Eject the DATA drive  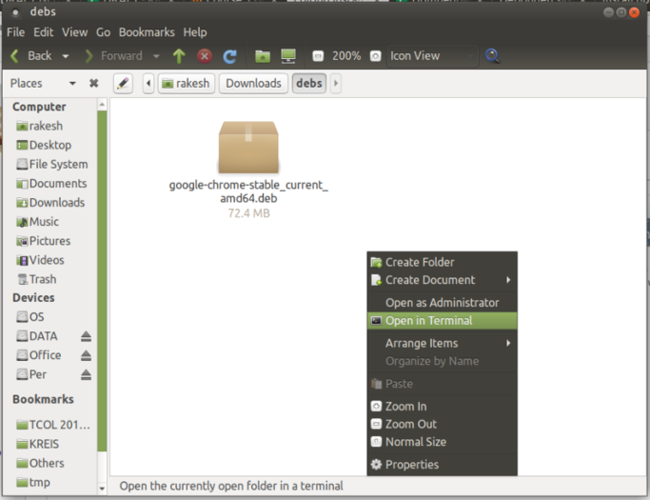[86, 336]
